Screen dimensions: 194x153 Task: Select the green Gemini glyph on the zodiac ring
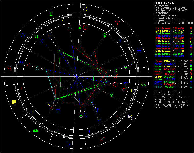52,12
